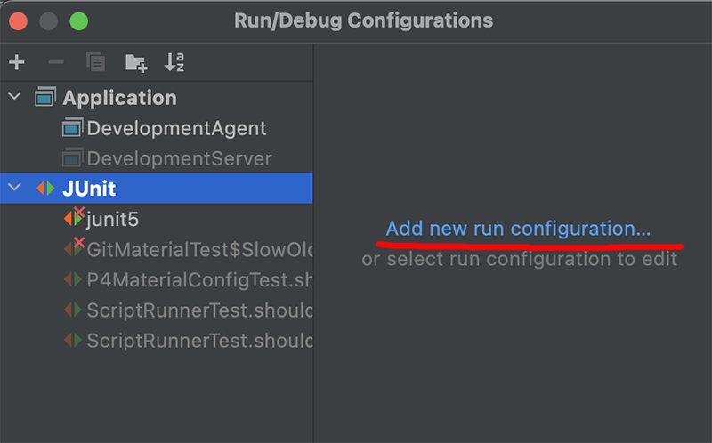Click the Add new run configuration link
Screen dimensions: 712x443
pyautogui.click(x=518, y=229)
